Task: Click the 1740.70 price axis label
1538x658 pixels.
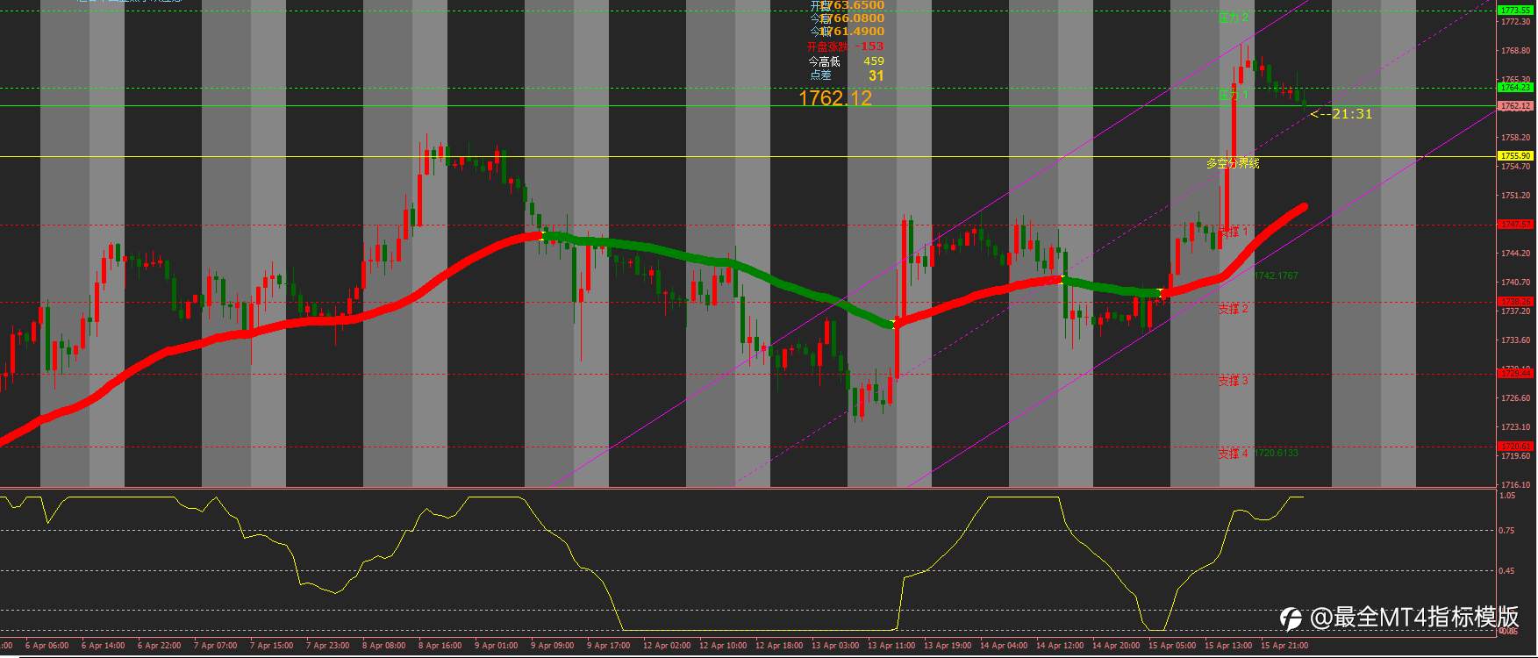Action: click(x=1517, y=283)
